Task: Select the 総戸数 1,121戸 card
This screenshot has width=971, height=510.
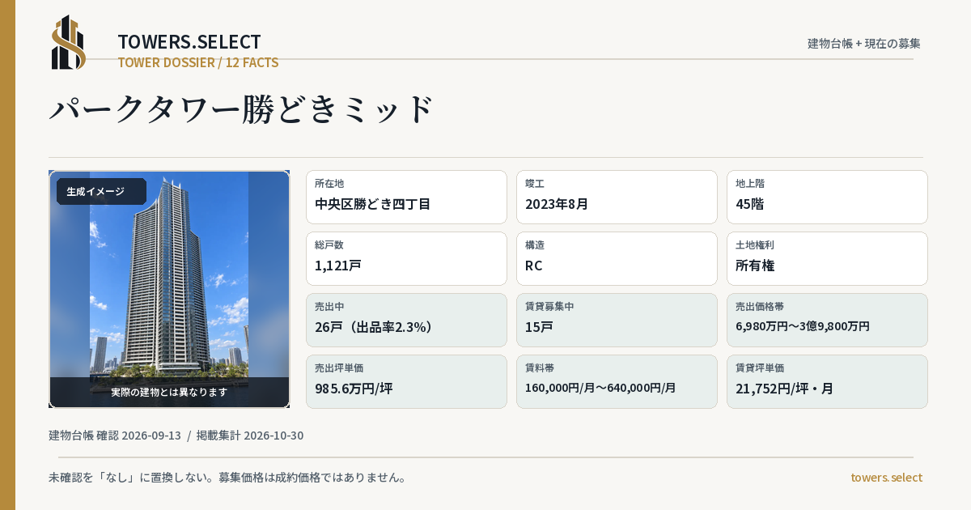Action: (x=406, y=258)
